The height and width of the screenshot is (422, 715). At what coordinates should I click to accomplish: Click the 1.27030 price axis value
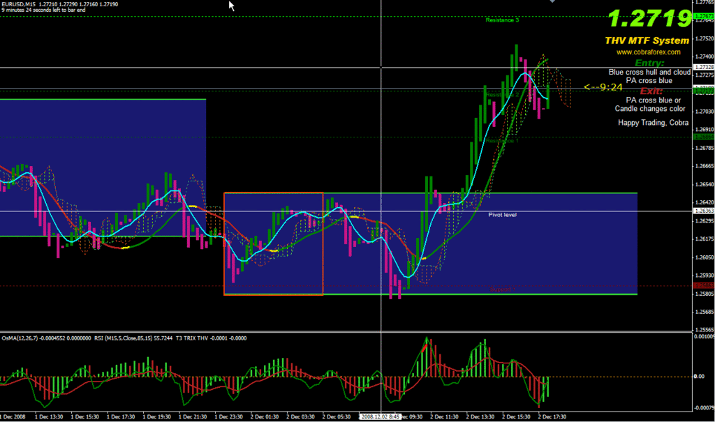(705, 112)
